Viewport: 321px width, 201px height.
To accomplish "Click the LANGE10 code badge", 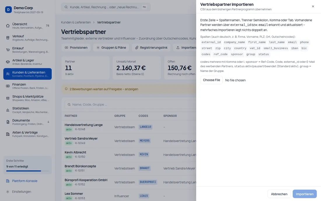I will pyautogui.click(x=145, y=127).
